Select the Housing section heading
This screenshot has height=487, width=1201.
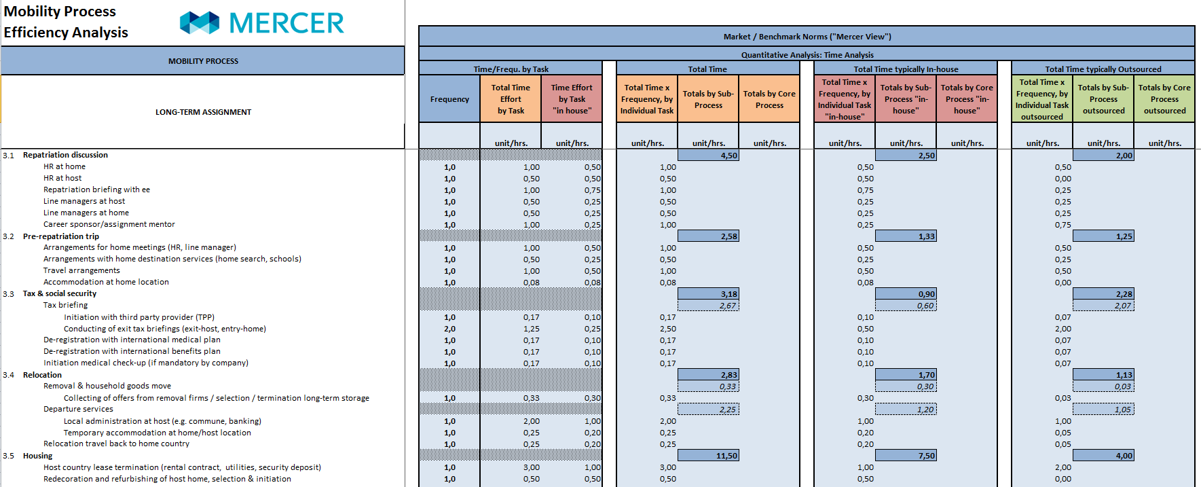pyautogui.click(x=37, y=456)
